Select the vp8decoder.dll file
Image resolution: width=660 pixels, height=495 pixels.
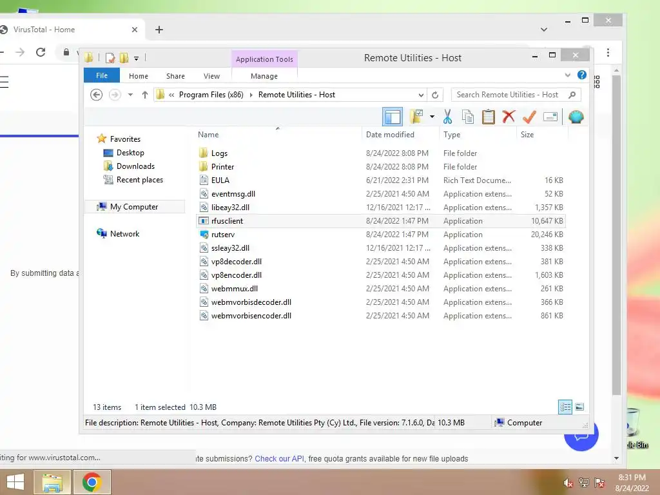pyautogui.click(x=380, y=262)
